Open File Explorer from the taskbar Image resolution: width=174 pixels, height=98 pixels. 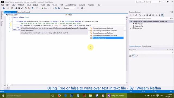tap(91, 96)
